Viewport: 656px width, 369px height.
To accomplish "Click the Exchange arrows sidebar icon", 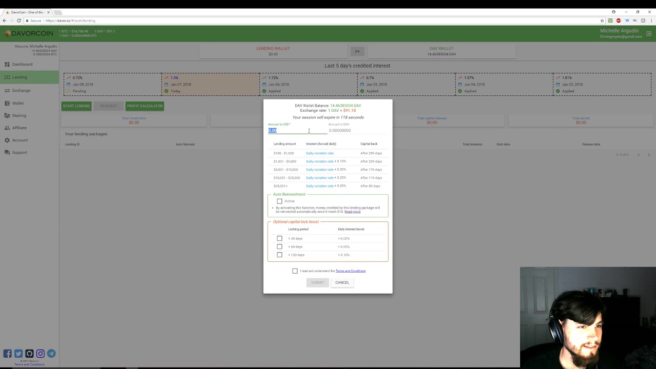I will [x=7, y=91].
